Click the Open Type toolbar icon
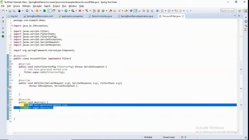The image size is (249, 140). 110,11
